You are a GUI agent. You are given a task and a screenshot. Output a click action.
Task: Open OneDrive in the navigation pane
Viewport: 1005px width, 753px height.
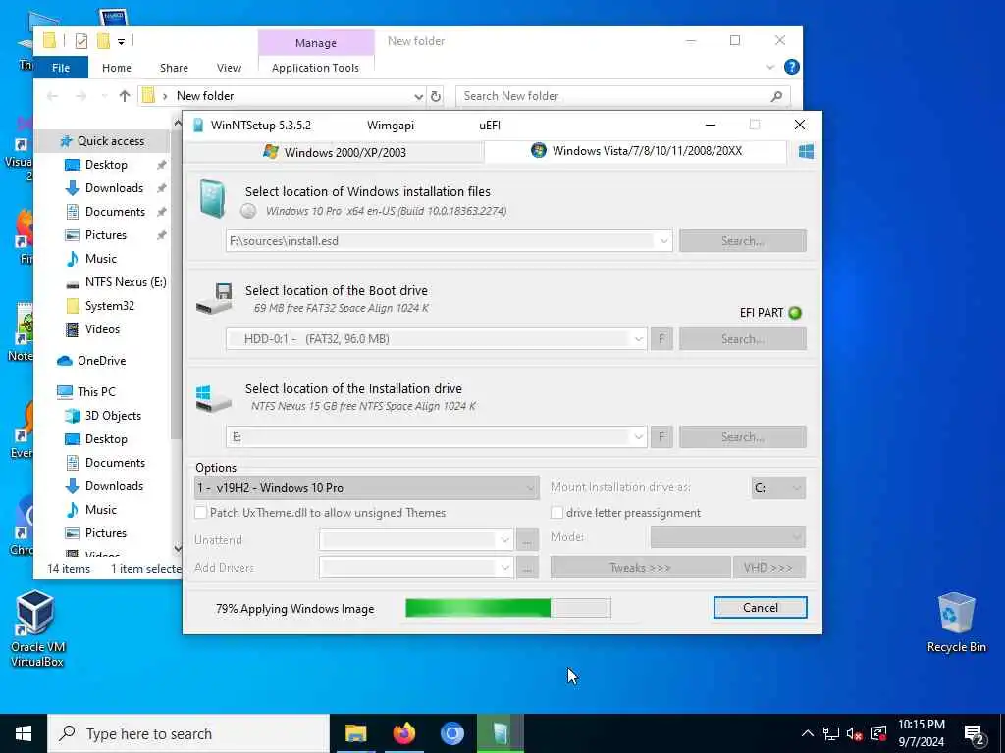click(x=101, y=361)
